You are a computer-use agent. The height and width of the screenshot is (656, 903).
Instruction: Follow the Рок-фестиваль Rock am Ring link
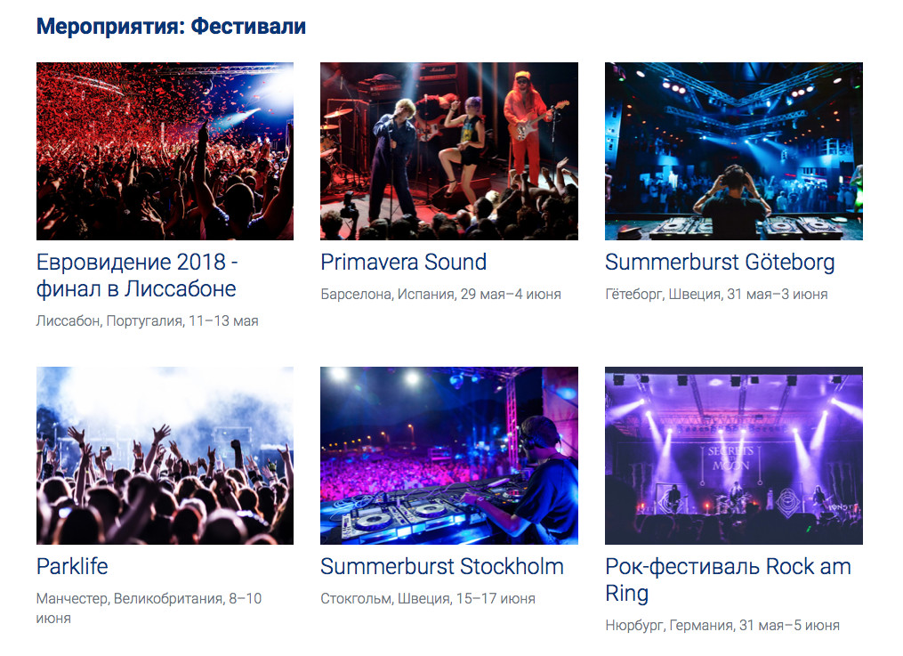tap(728, 580)
